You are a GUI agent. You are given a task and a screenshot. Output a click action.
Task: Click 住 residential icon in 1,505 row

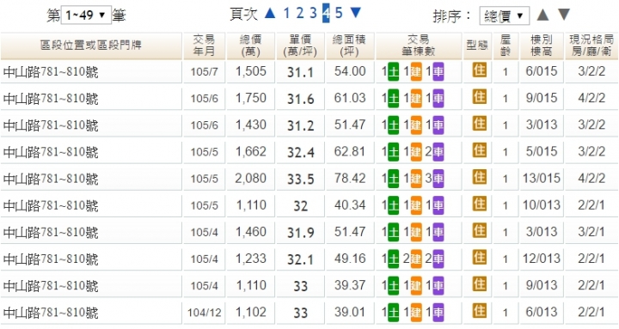coord(479,70)
